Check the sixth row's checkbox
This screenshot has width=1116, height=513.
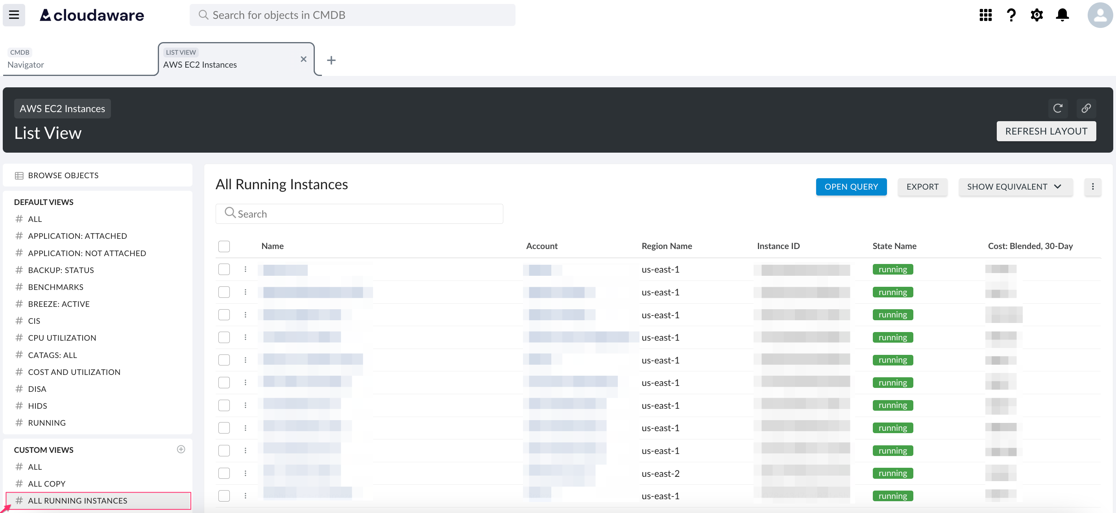point(224,382)
